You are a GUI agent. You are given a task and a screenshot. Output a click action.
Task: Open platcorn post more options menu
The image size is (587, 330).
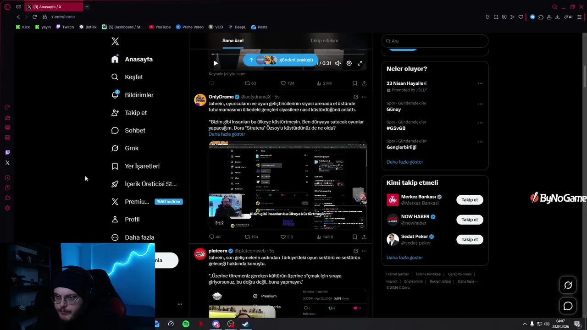[x=364, y=251]
